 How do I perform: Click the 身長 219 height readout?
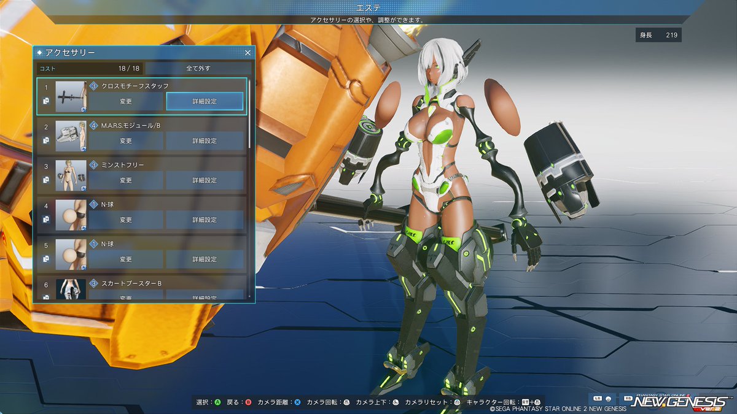pyautogui.click(x=658, y=35)
